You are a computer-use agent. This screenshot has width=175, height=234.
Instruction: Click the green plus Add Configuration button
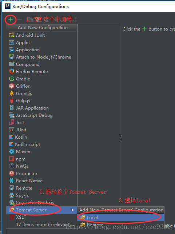11,19
